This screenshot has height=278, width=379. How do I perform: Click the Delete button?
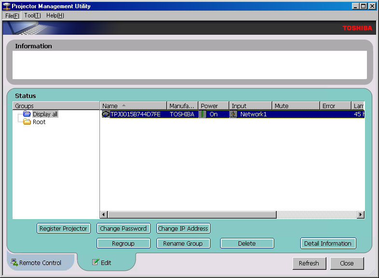pos(247,243)
